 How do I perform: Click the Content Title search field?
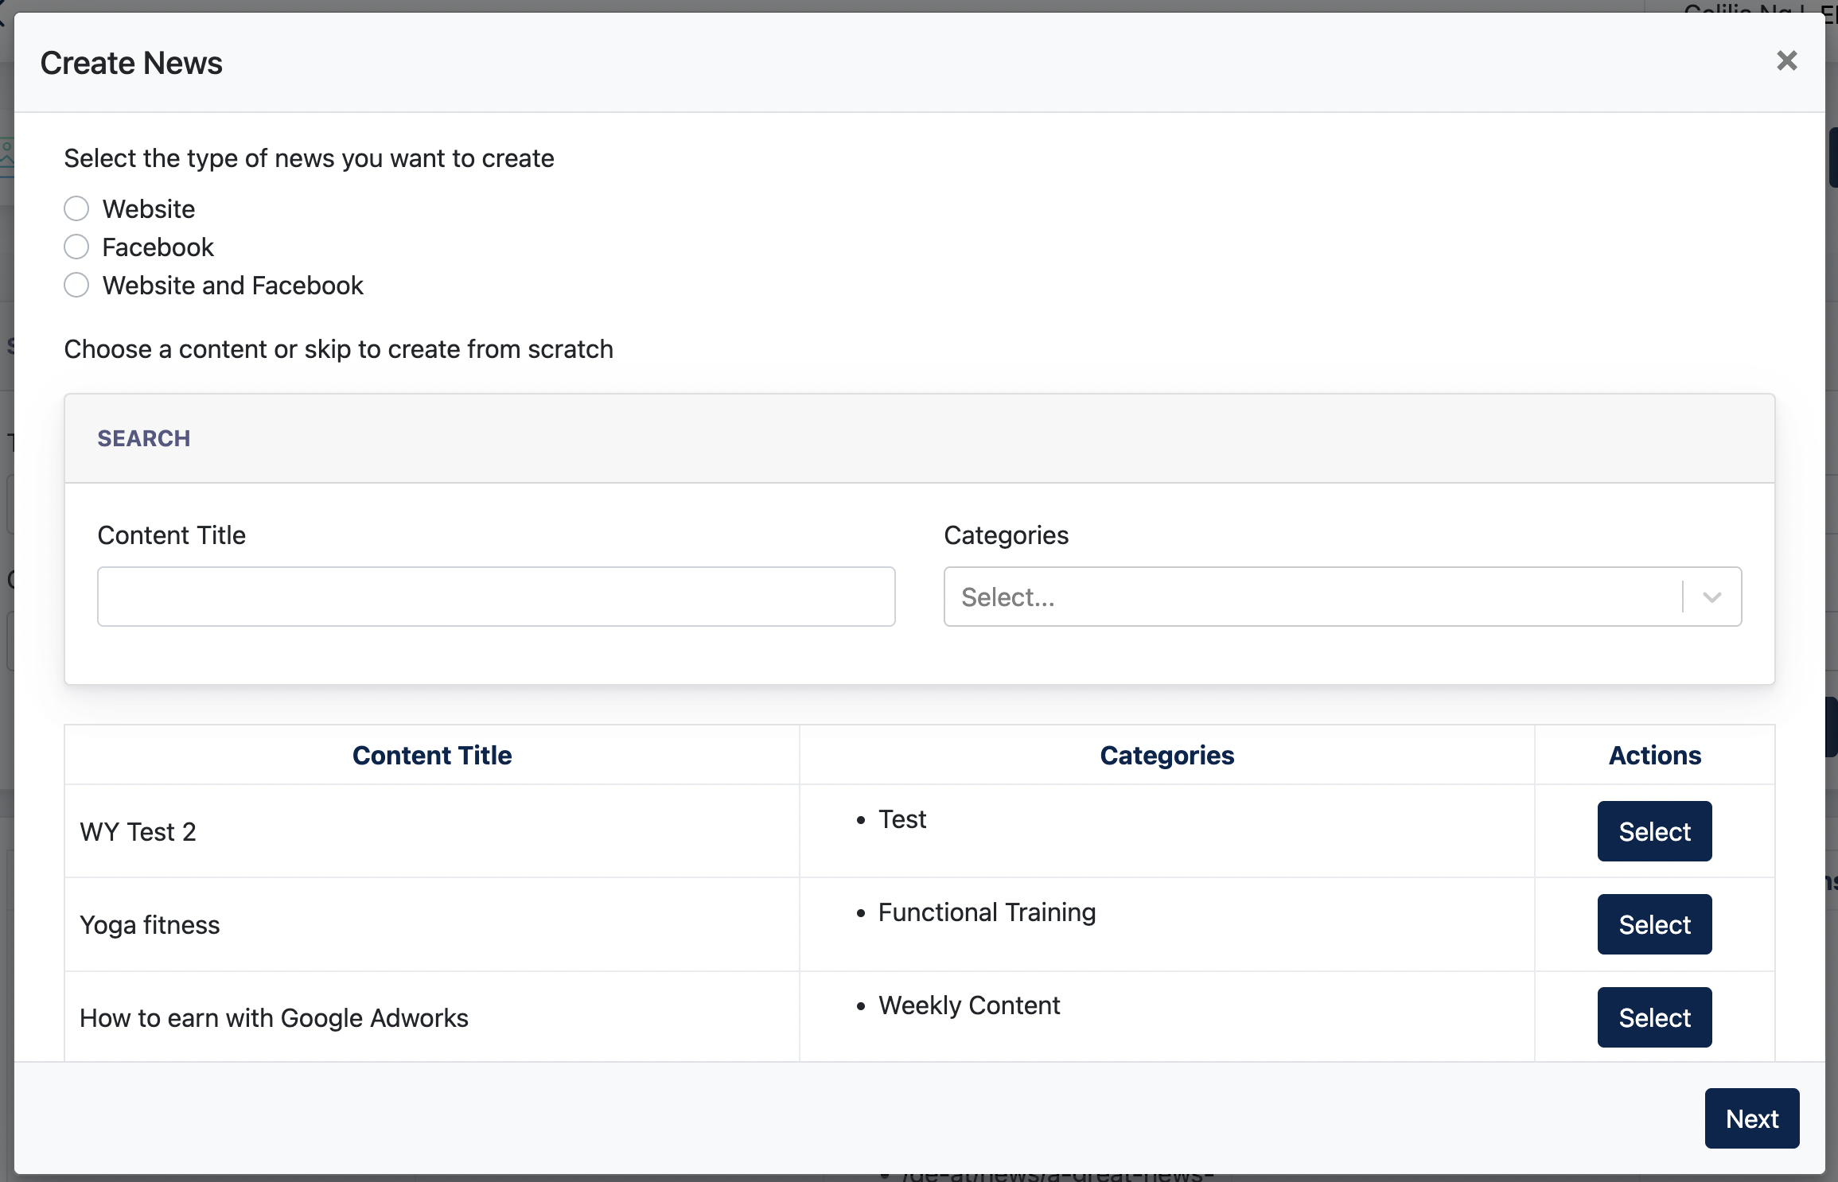coord(496,597)
